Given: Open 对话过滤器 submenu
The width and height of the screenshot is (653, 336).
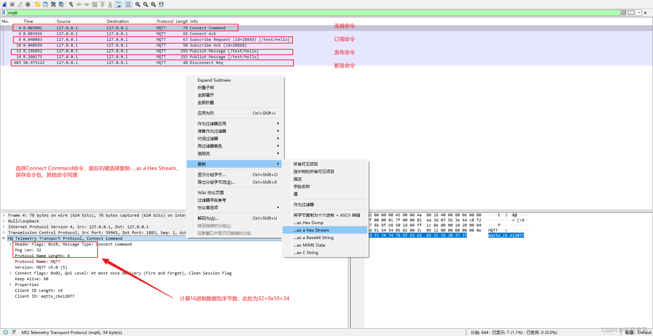Looking at the screenshot, I should [x=235, y=139].
